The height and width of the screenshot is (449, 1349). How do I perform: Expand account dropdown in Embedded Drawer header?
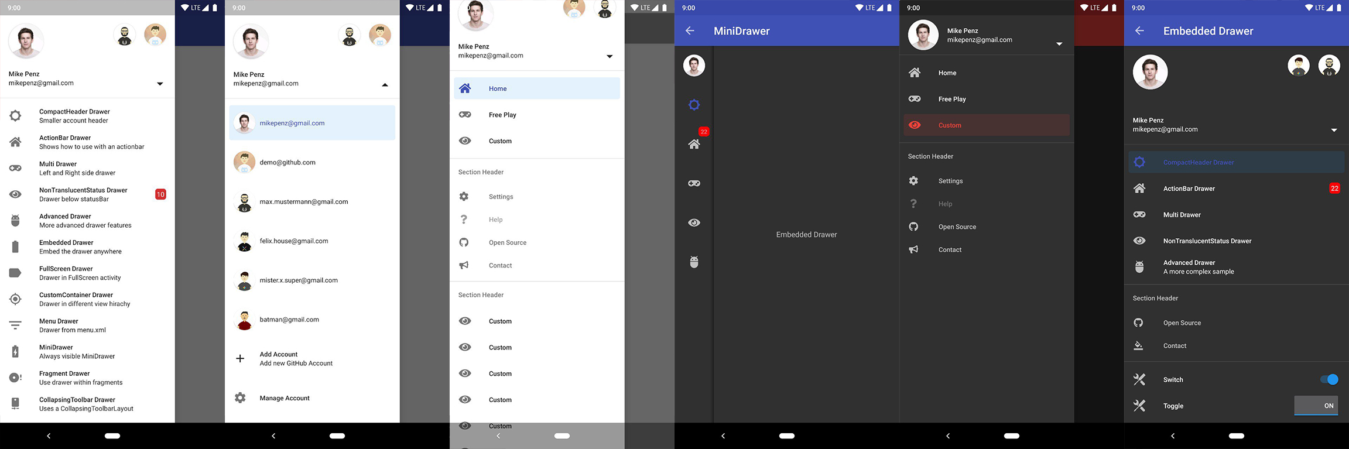(x=1334, y=130)
